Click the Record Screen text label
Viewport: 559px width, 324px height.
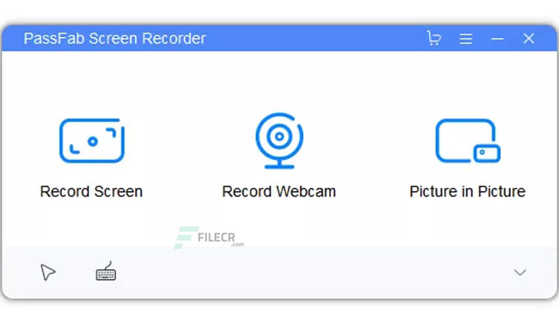point(91,191)
